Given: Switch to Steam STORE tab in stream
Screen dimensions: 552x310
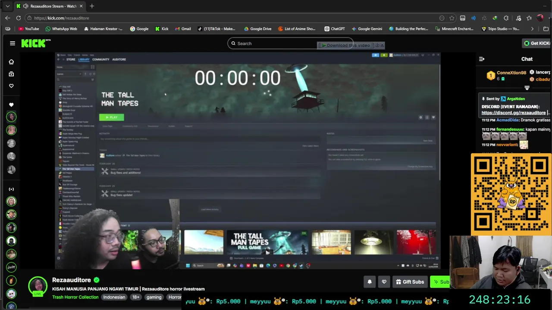Looking at the screenshot, I should click(x=71, y=59).
